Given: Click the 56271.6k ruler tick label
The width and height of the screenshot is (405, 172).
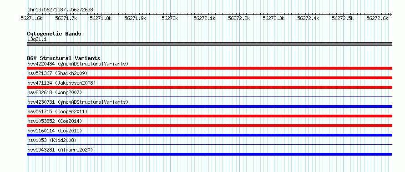Looking at the screenshot, I should [x=31, y=19].
